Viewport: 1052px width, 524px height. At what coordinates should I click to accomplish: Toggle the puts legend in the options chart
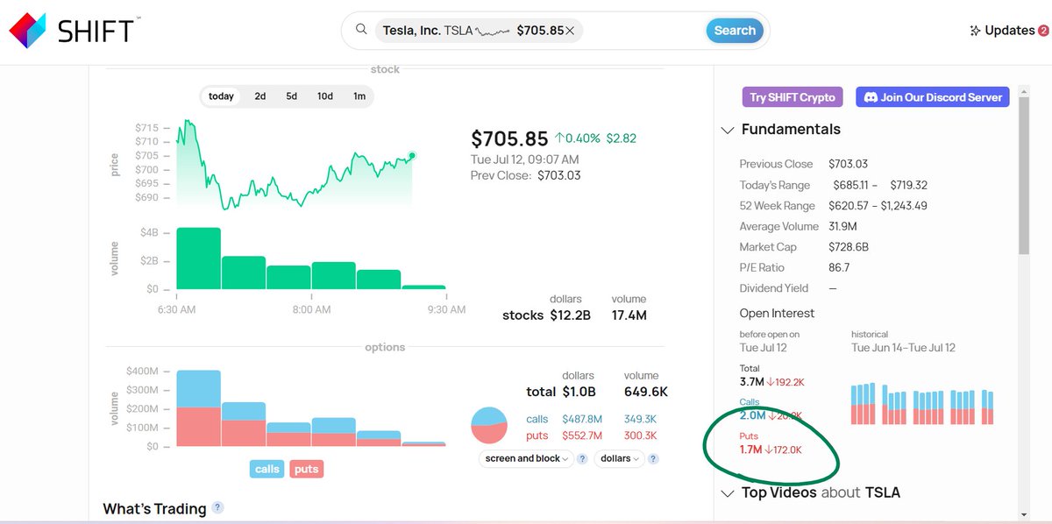(x=306, y=469)
